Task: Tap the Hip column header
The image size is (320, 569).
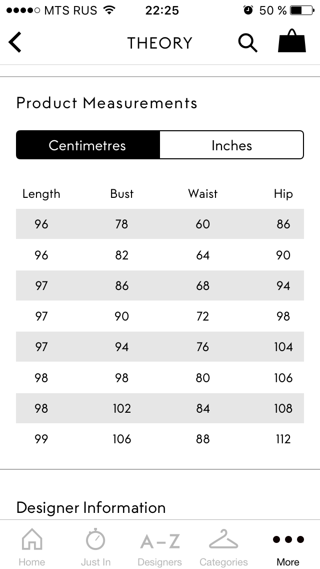Action: [283, 194]
